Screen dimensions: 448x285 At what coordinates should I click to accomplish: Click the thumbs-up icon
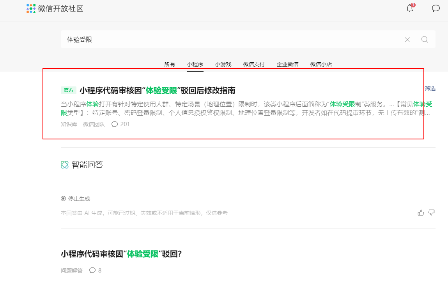pos(421,213)
